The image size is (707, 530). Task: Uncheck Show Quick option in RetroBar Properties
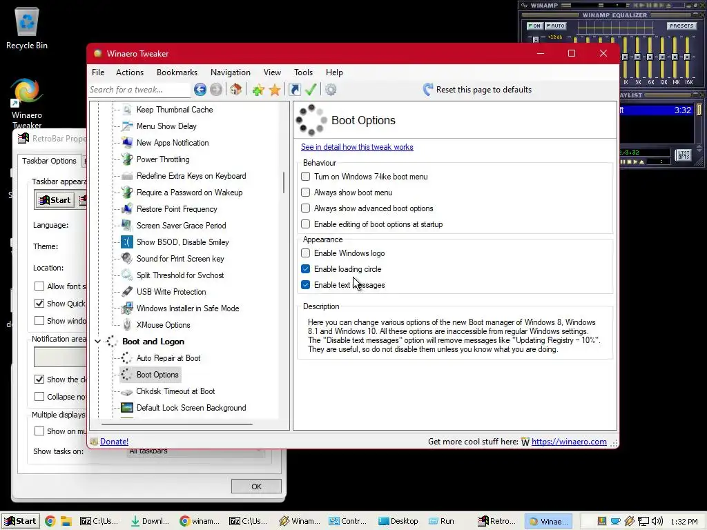39,304
